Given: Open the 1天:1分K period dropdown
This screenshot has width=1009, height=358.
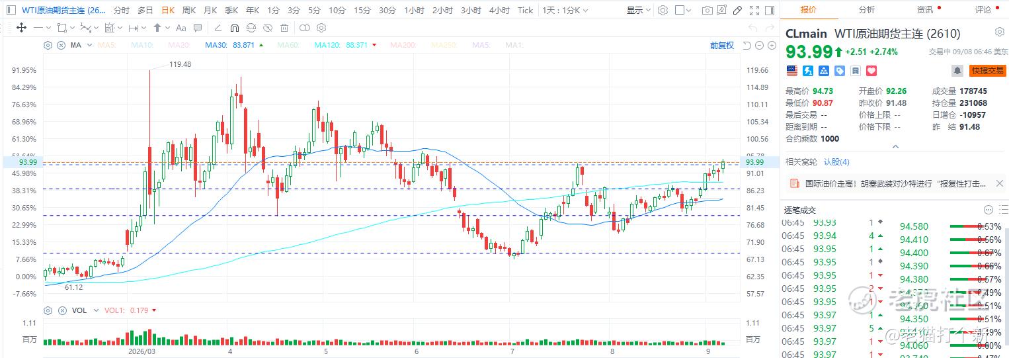Looking at the screenshot, I should (x=565, y=11).
